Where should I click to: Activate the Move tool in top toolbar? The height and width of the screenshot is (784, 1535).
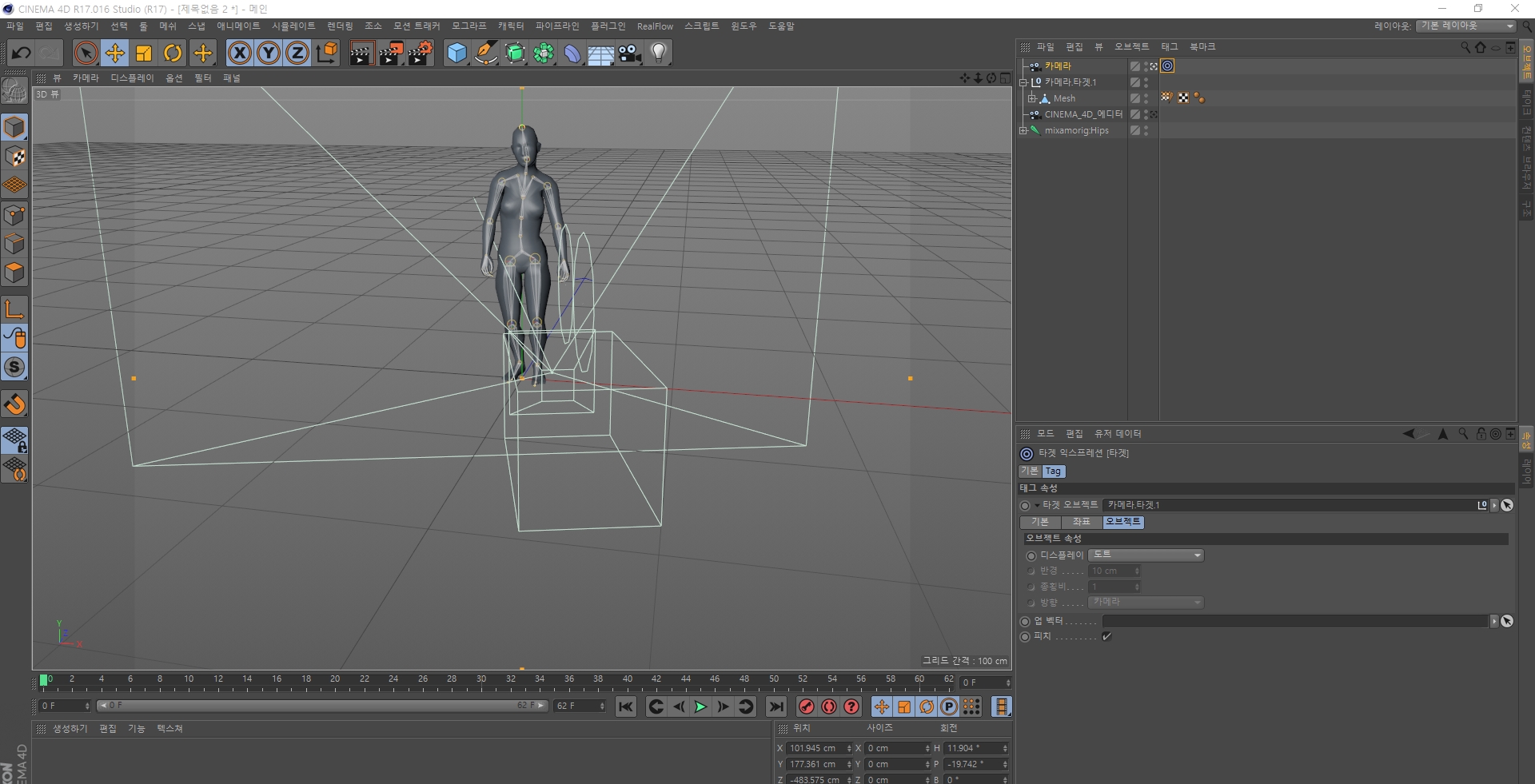[x=115, y=54]
